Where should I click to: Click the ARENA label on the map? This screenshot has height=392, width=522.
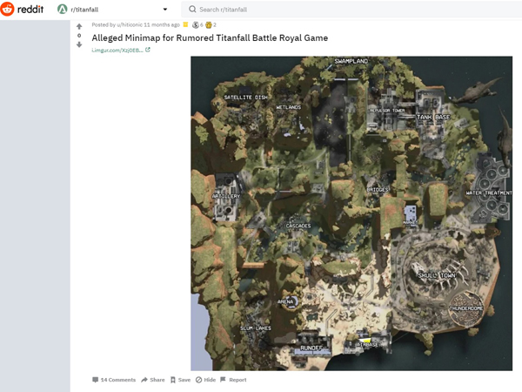[x=285, y=301]
